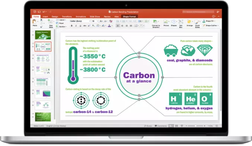This screenshot has height=146, width=252.
Task: Click the clear formatting icon
Action: pos(111,21)
